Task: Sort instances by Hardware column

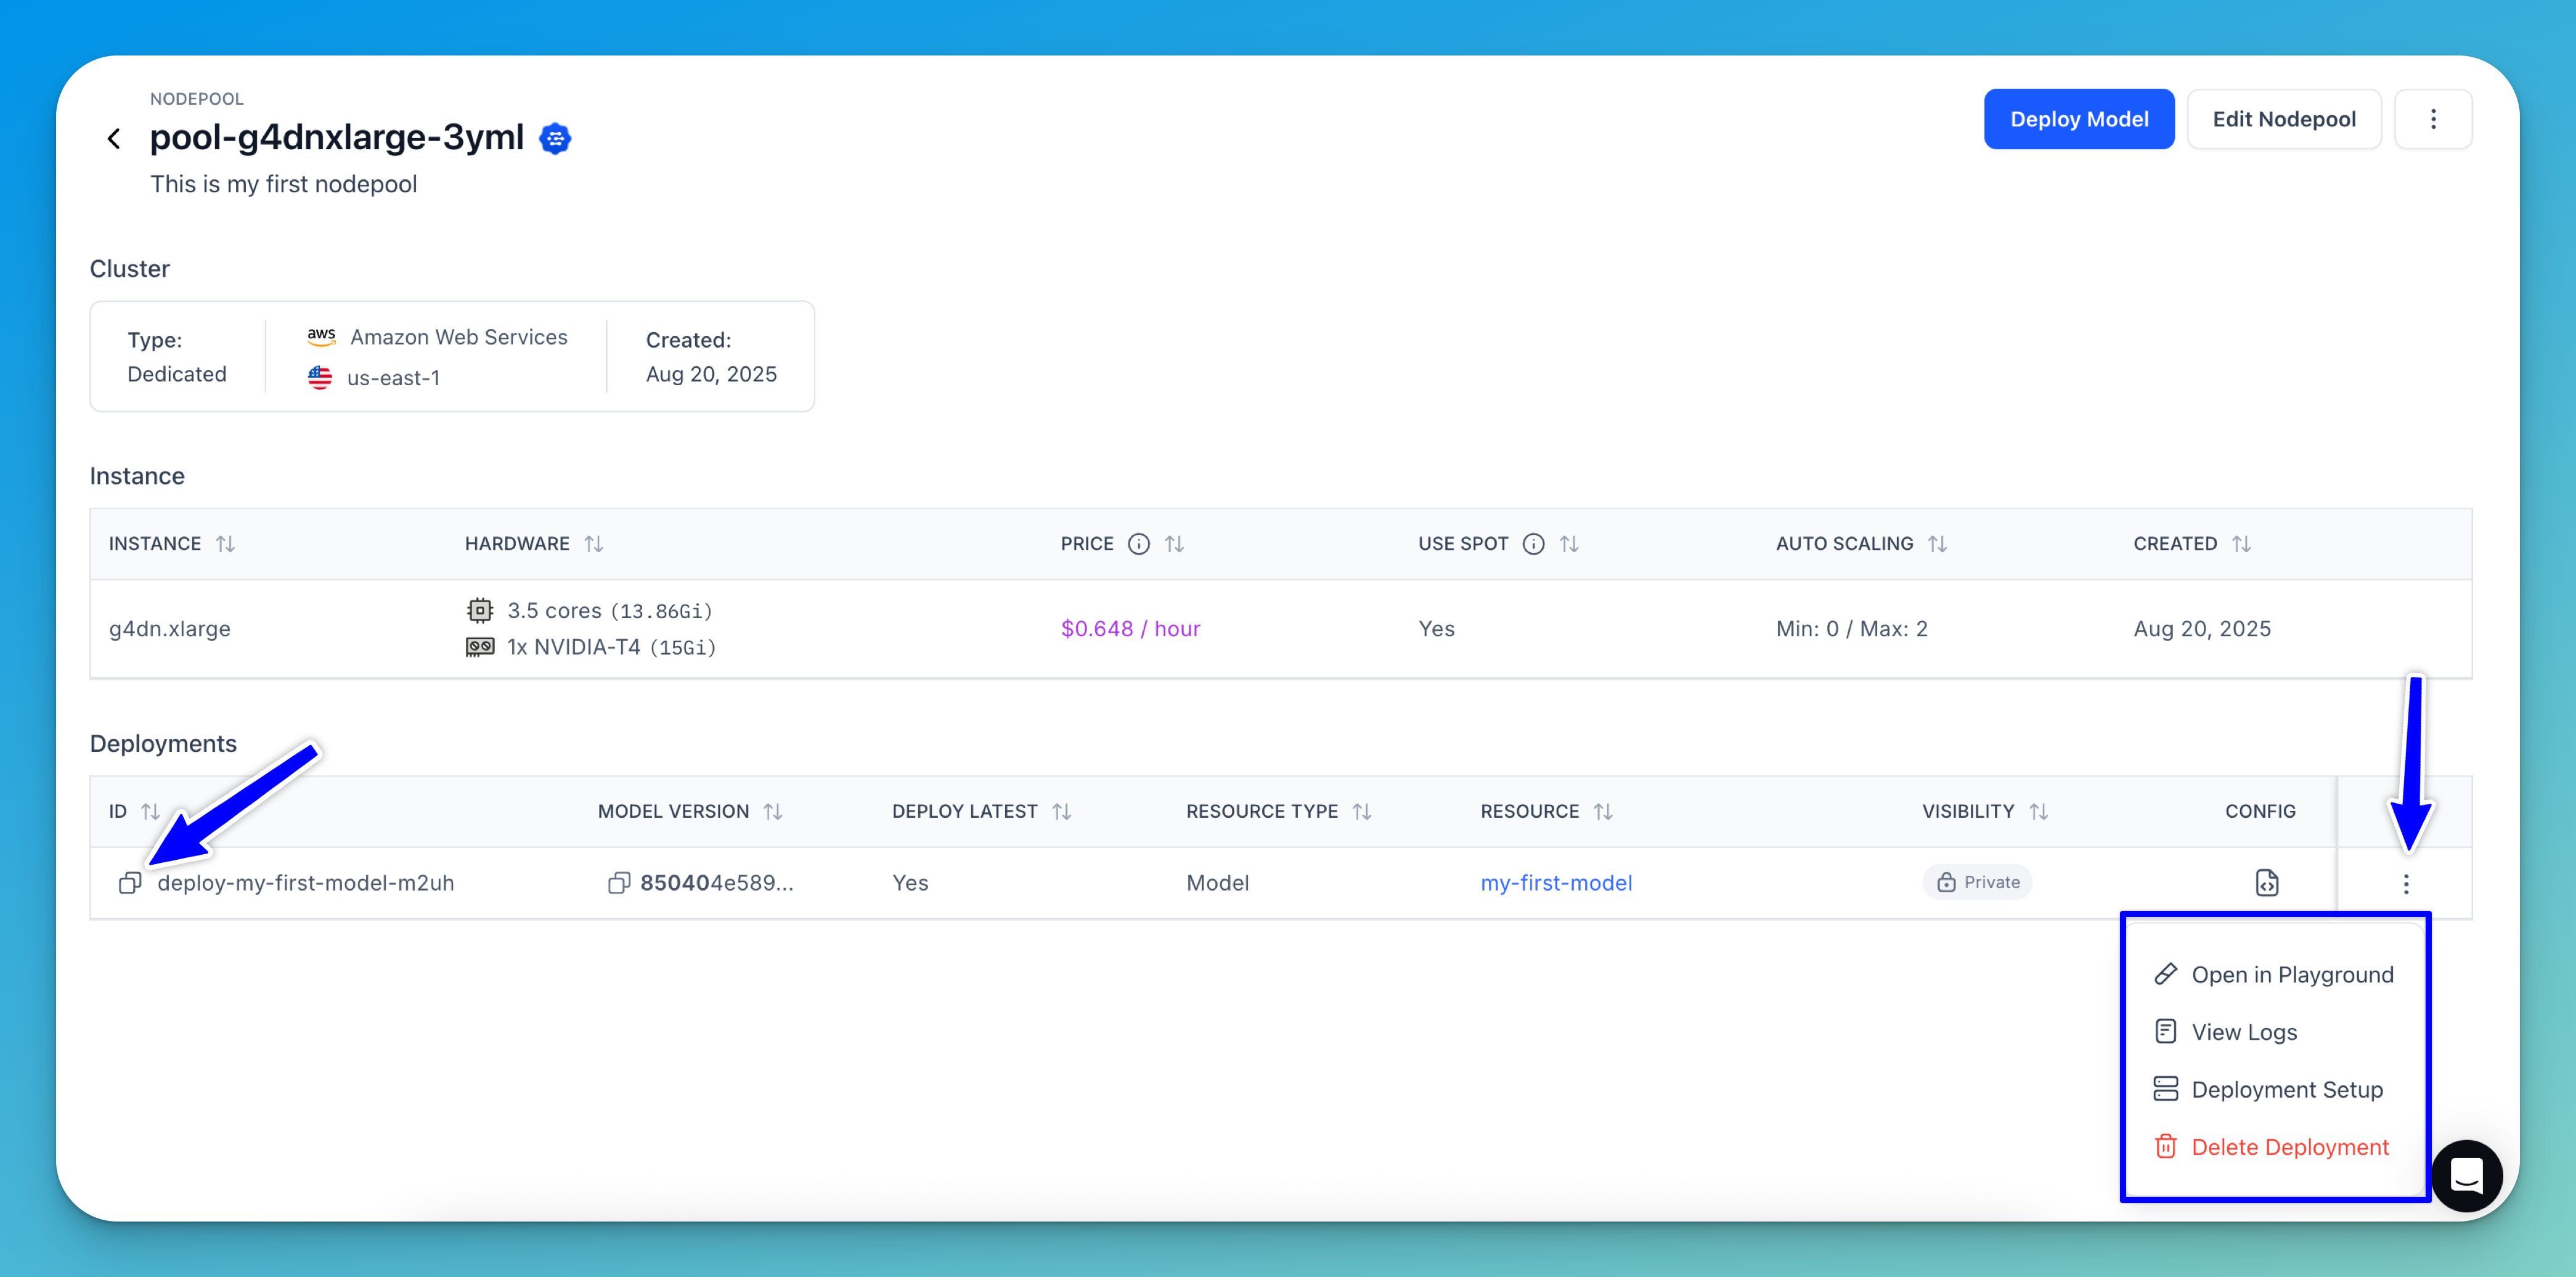Action: (594, 544)
